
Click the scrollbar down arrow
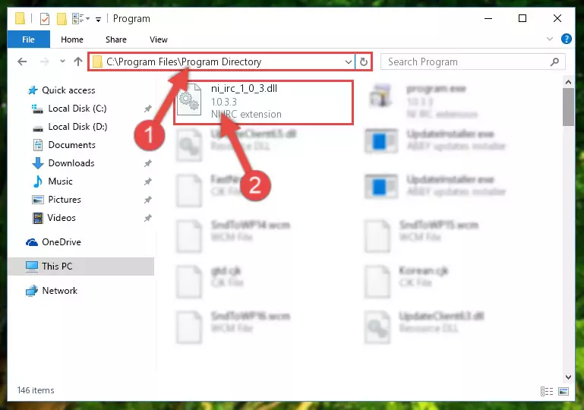(568, 377)
